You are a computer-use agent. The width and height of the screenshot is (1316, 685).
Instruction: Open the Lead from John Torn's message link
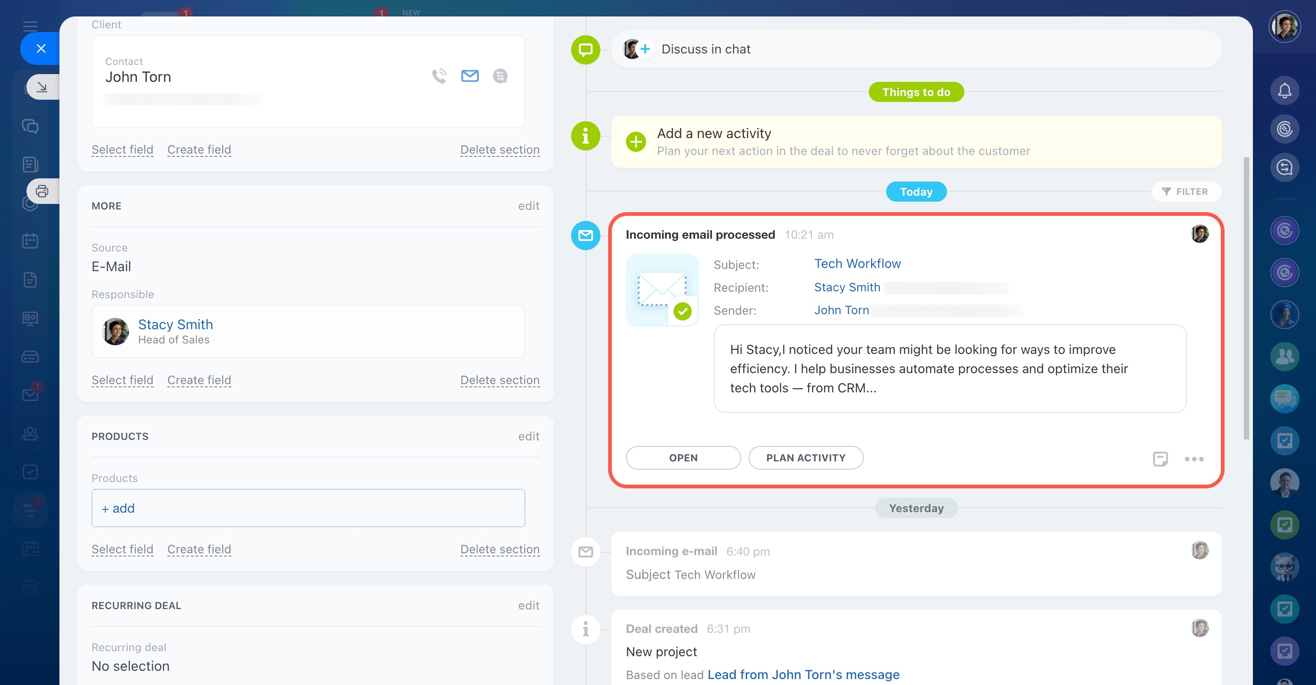click(x=802, y=674)
